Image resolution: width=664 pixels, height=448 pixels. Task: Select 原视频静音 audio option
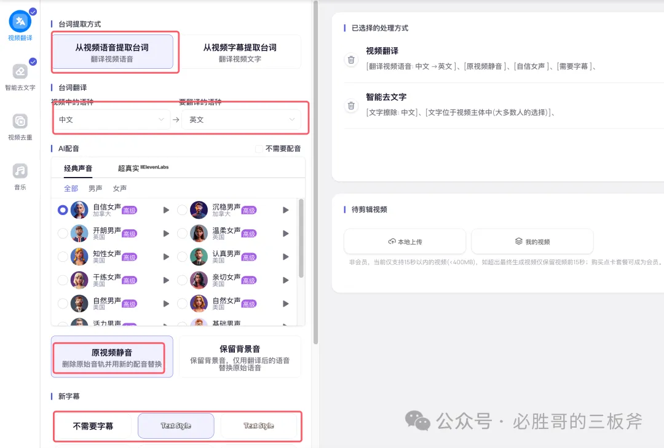click(112, 357)
